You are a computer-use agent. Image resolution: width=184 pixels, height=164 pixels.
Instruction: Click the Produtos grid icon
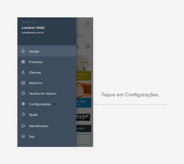[23, 62]
